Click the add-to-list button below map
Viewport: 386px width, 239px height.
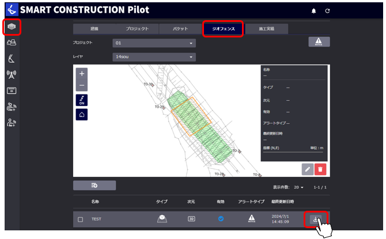click(94, 185)
